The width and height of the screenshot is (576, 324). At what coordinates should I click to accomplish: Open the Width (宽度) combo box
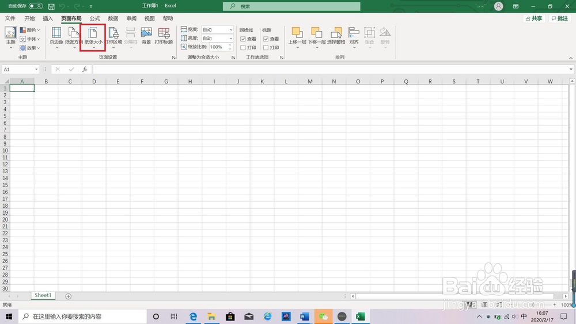tap(217, 29)
